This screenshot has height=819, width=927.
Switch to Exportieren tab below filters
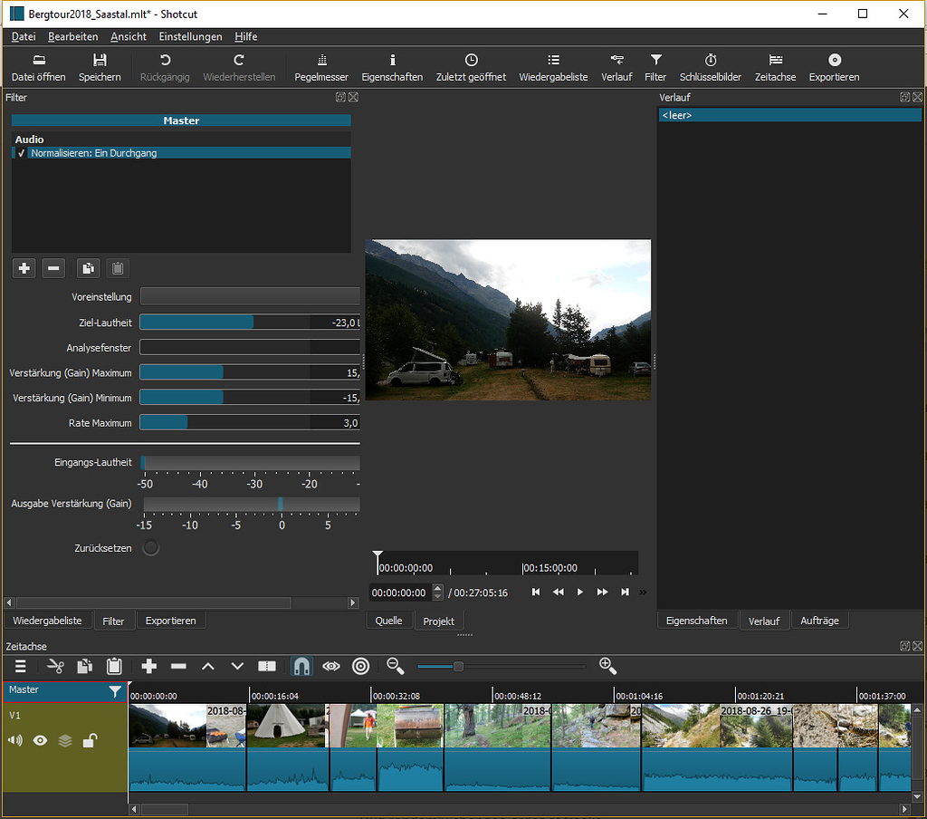pos(171,621)
